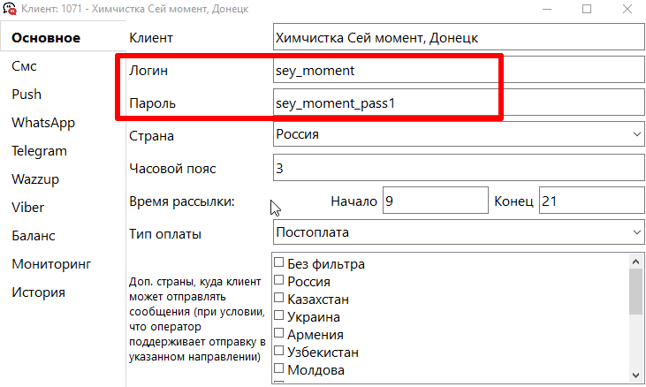Enable the Без фильтра checkbox

point(279,262)
